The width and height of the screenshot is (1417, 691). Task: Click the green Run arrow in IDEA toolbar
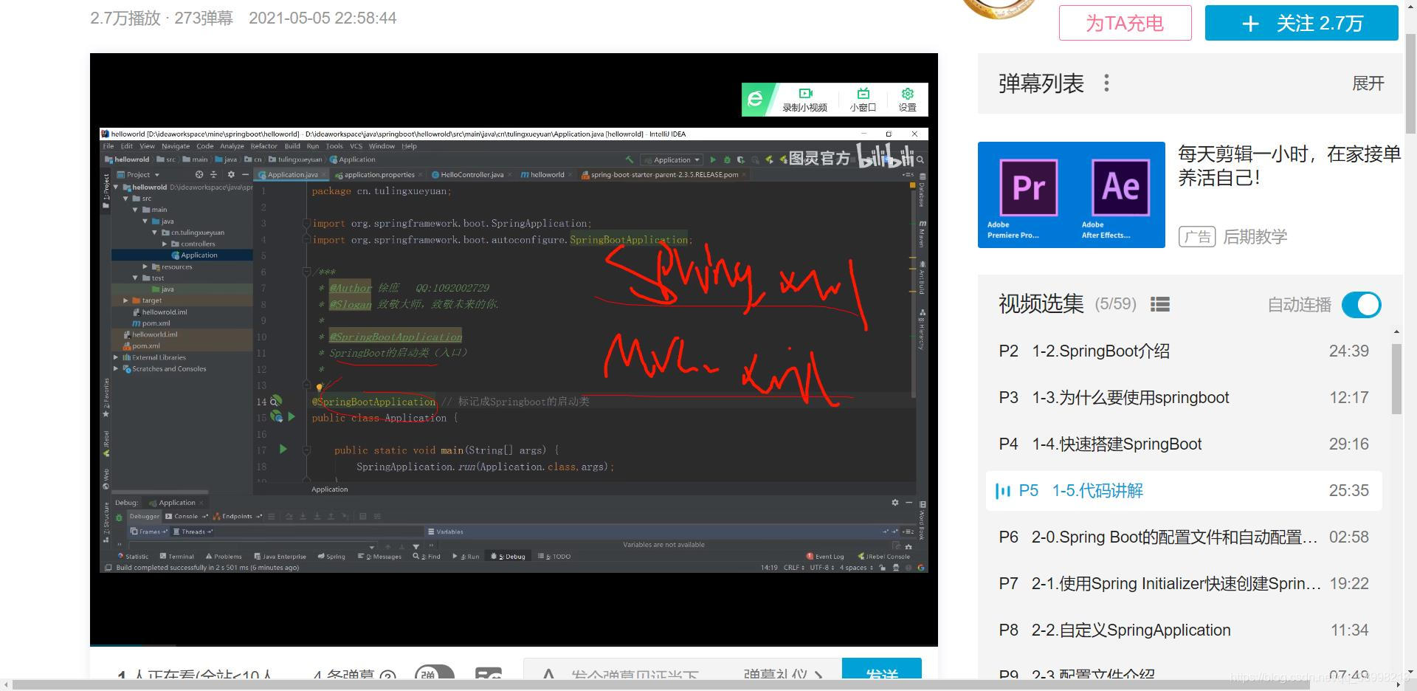click(x=713, y=159)
